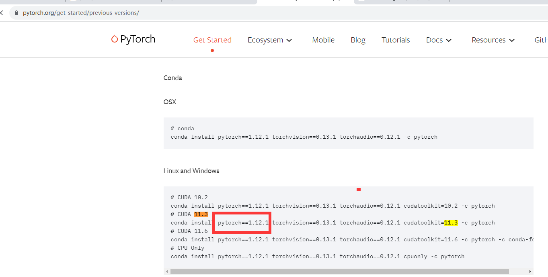548x277 pixels.
Task: Click the '# CUDA 10.2' comment line
Action: click(189, 198)
